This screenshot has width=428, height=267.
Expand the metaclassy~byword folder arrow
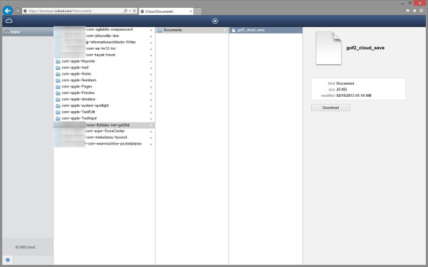click(x=151, y=138)
